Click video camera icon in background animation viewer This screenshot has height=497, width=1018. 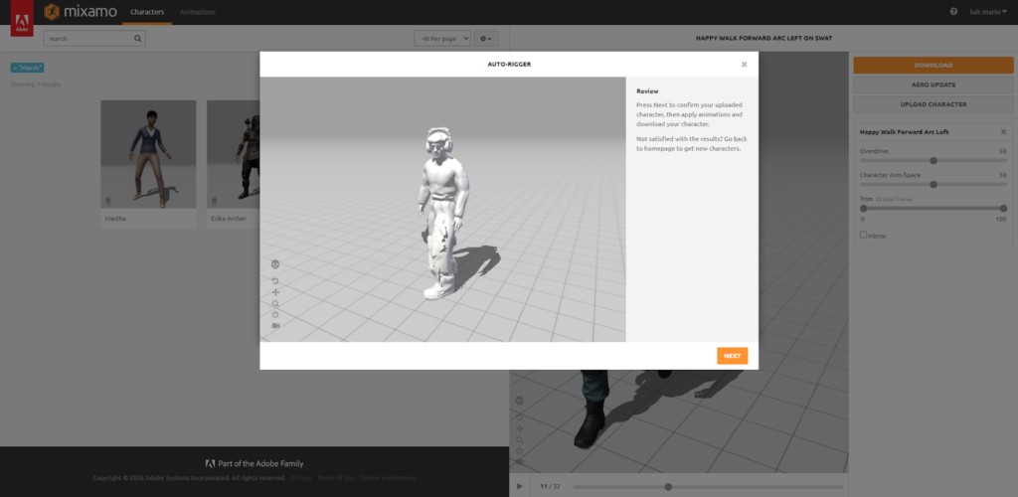click(519, 461)
